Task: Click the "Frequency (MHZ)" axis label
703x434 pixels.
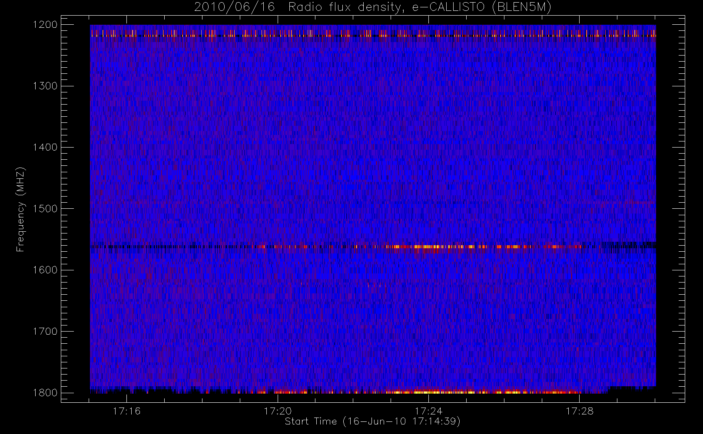Action: [x=20, y=209]
